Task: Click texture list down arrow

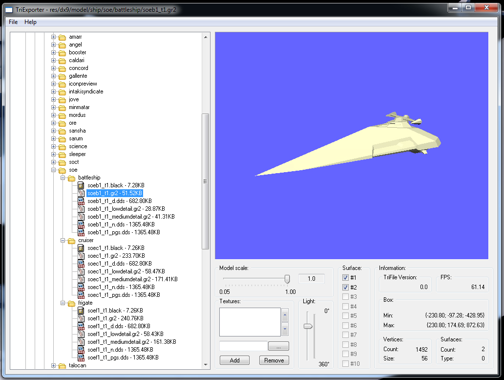Action: click(x=285, y=329)
